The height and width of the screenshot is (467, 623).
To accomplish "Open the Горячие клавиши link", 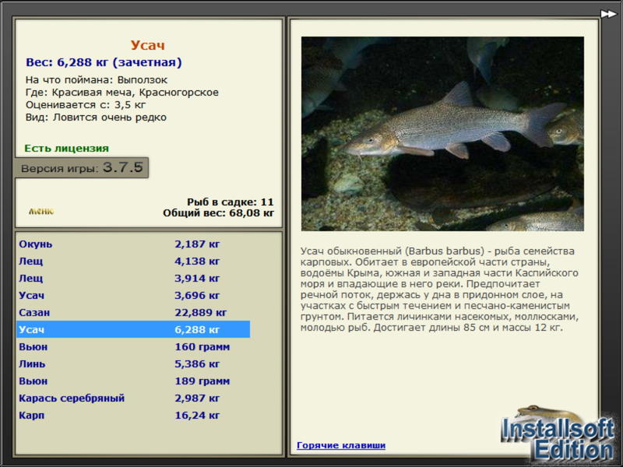I will (x=341, y=445).
